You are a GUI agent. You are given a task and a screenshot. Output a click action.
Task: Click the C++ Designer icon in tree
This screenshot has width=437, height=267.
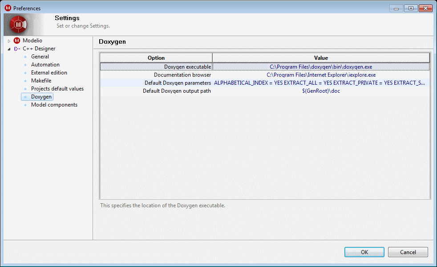click(x=17, y=49)
